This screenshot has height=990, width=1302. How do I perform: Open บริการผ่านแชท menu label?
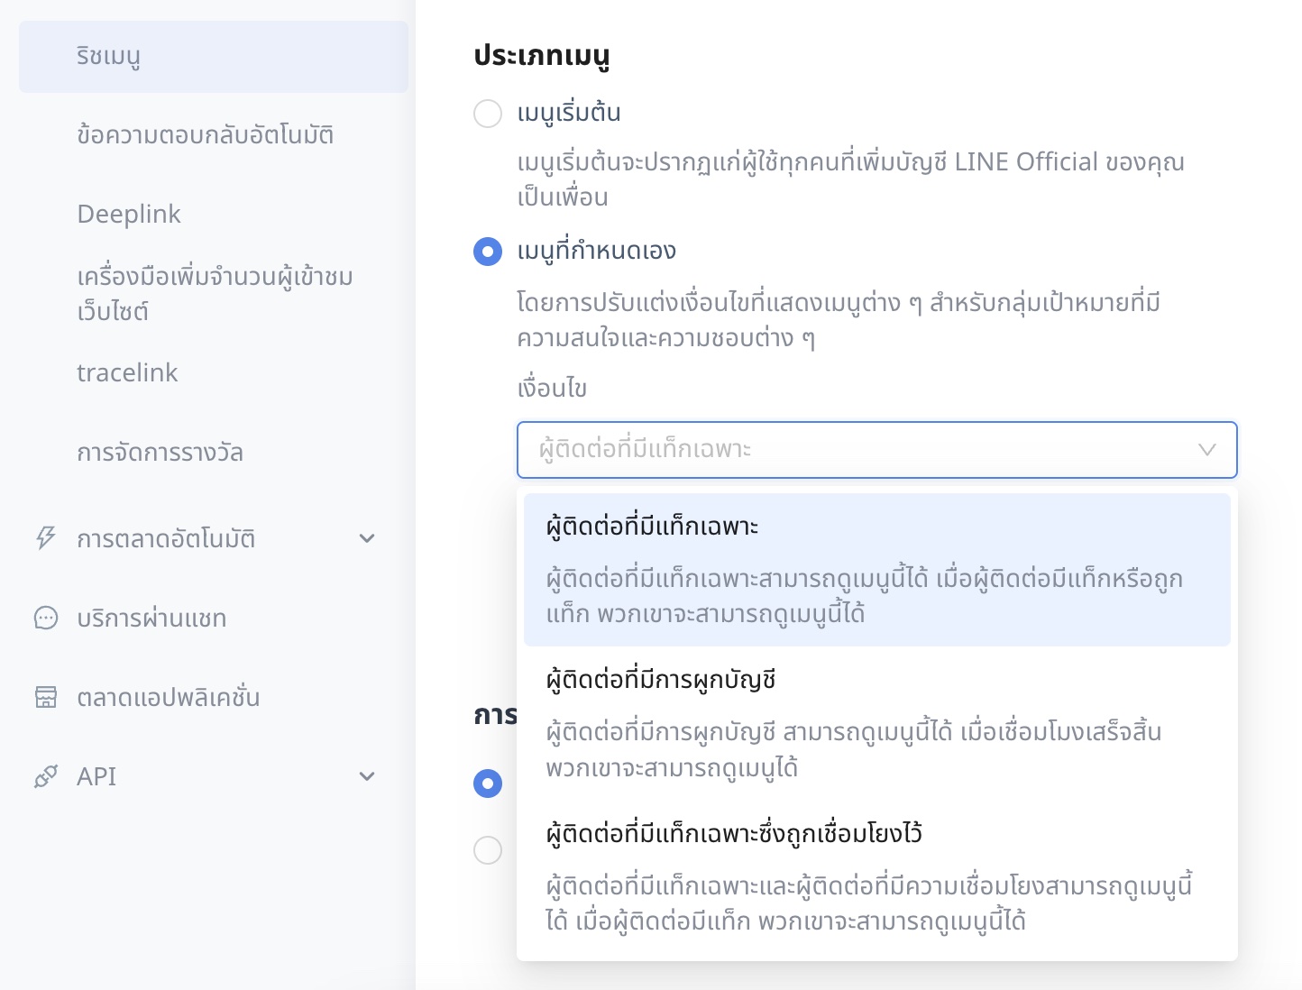(x=151, y=618)
